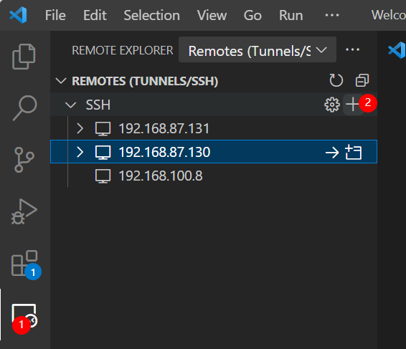Viewport: 406px width, 349px height.
Task: Open the Remotes (Tunnels/SSH) dropdown
Action: pyautogui.click(x=258, y=49)
